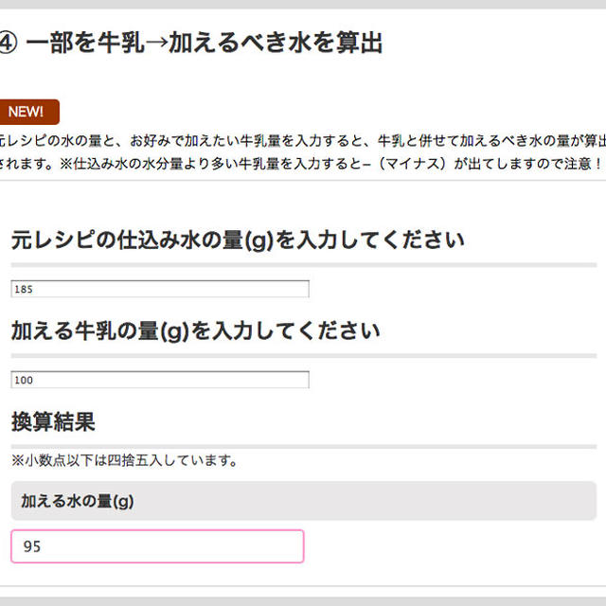Click the gray band at the page bottom
606x606 pixels.
point(303,601)
